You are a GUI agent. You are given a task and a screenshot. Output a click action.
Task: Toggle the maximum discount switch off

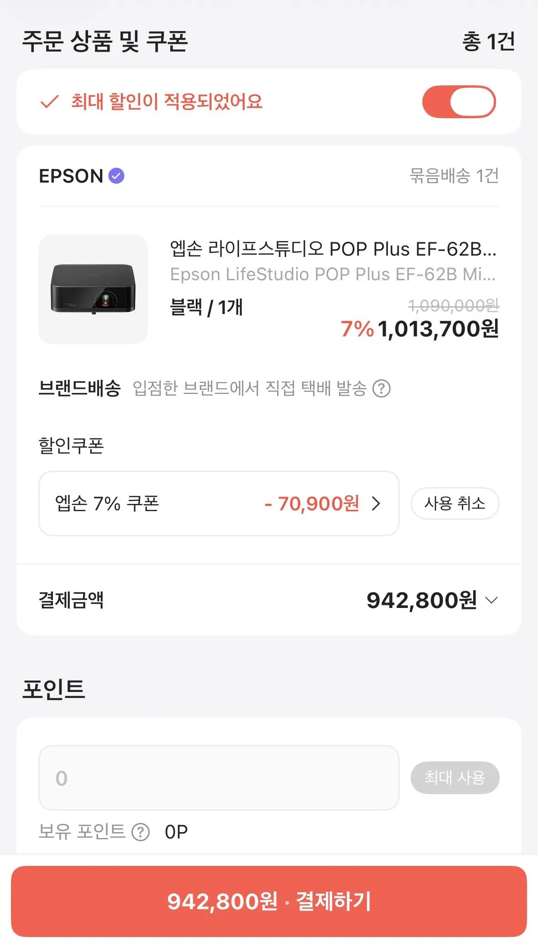click(x=459, y=102)
